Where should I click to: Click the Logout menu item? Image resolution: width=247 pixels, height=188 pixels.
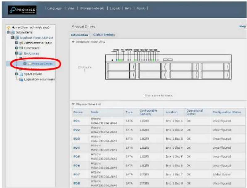click(115, 8)
